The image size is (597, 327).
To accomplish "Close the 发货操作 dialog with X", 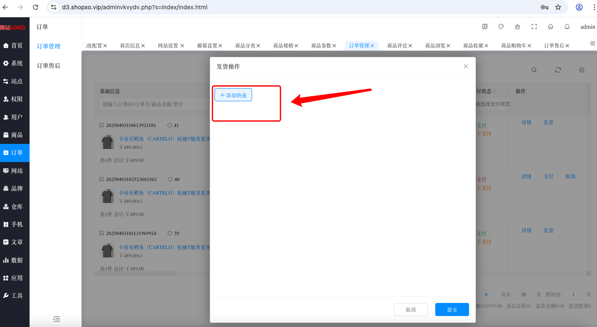I will 466,66.
